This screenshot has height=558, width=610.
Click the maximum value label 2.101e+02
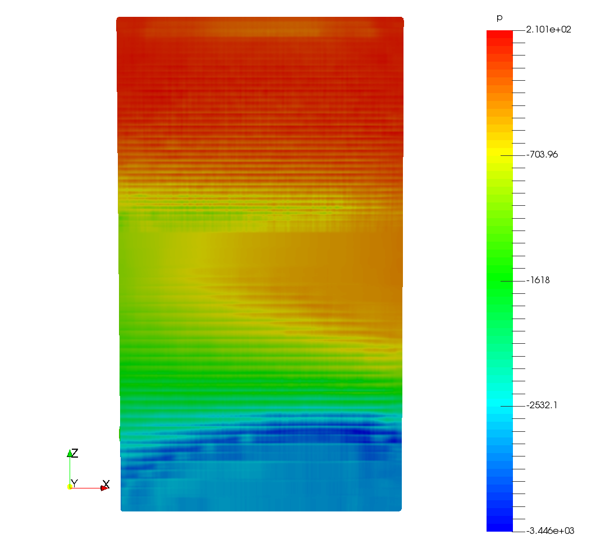click(x=548, y=30)
